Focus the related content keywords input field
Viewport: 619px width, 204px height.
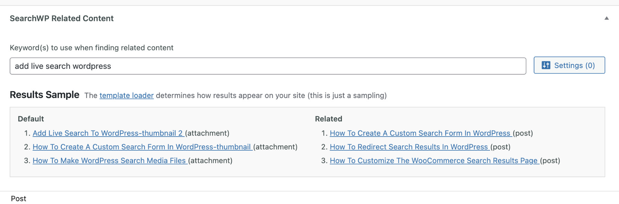[268, 66]
